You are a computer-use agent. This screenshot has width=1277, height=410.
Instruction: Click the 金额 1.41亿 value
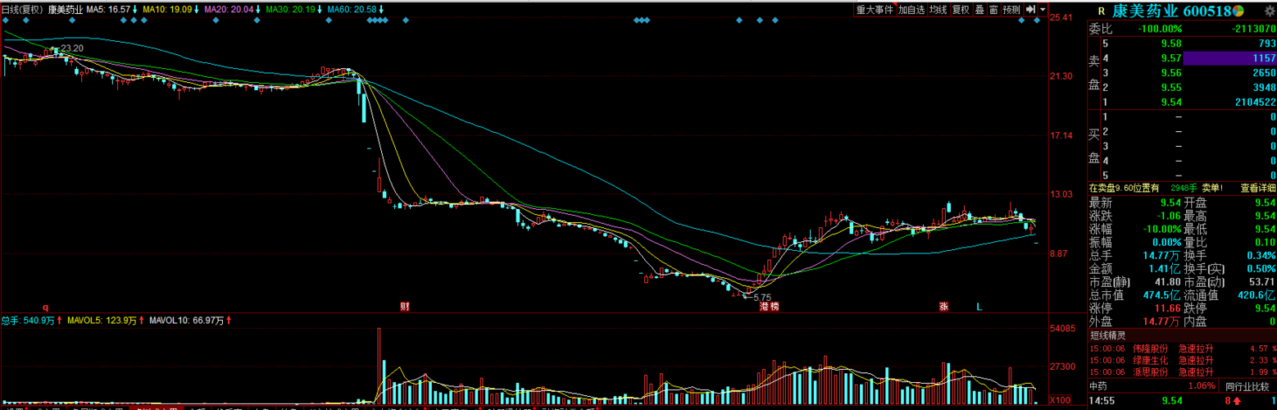(1163, 269)
